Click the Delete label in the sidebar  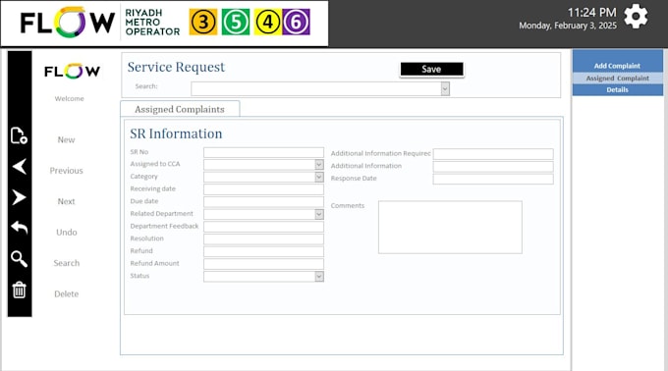pyautogui.click(x=66, y=293)
